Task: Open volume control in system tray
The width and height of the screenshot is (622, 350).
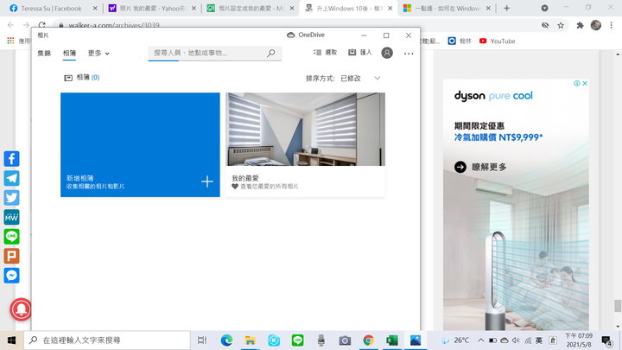Action: pyautogui.click(x=516, y=340)
